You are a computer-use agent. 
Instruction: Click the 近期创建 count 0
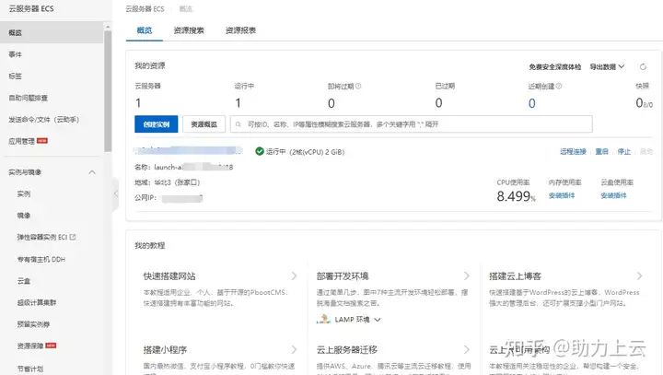(532, 103)
